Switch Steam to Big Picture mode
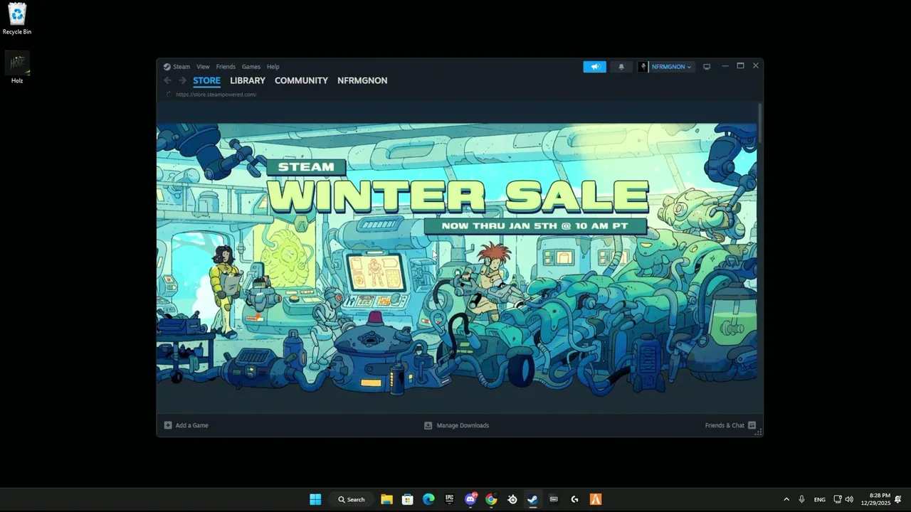This screenshot has height=512, width=911. click(707, 66)
